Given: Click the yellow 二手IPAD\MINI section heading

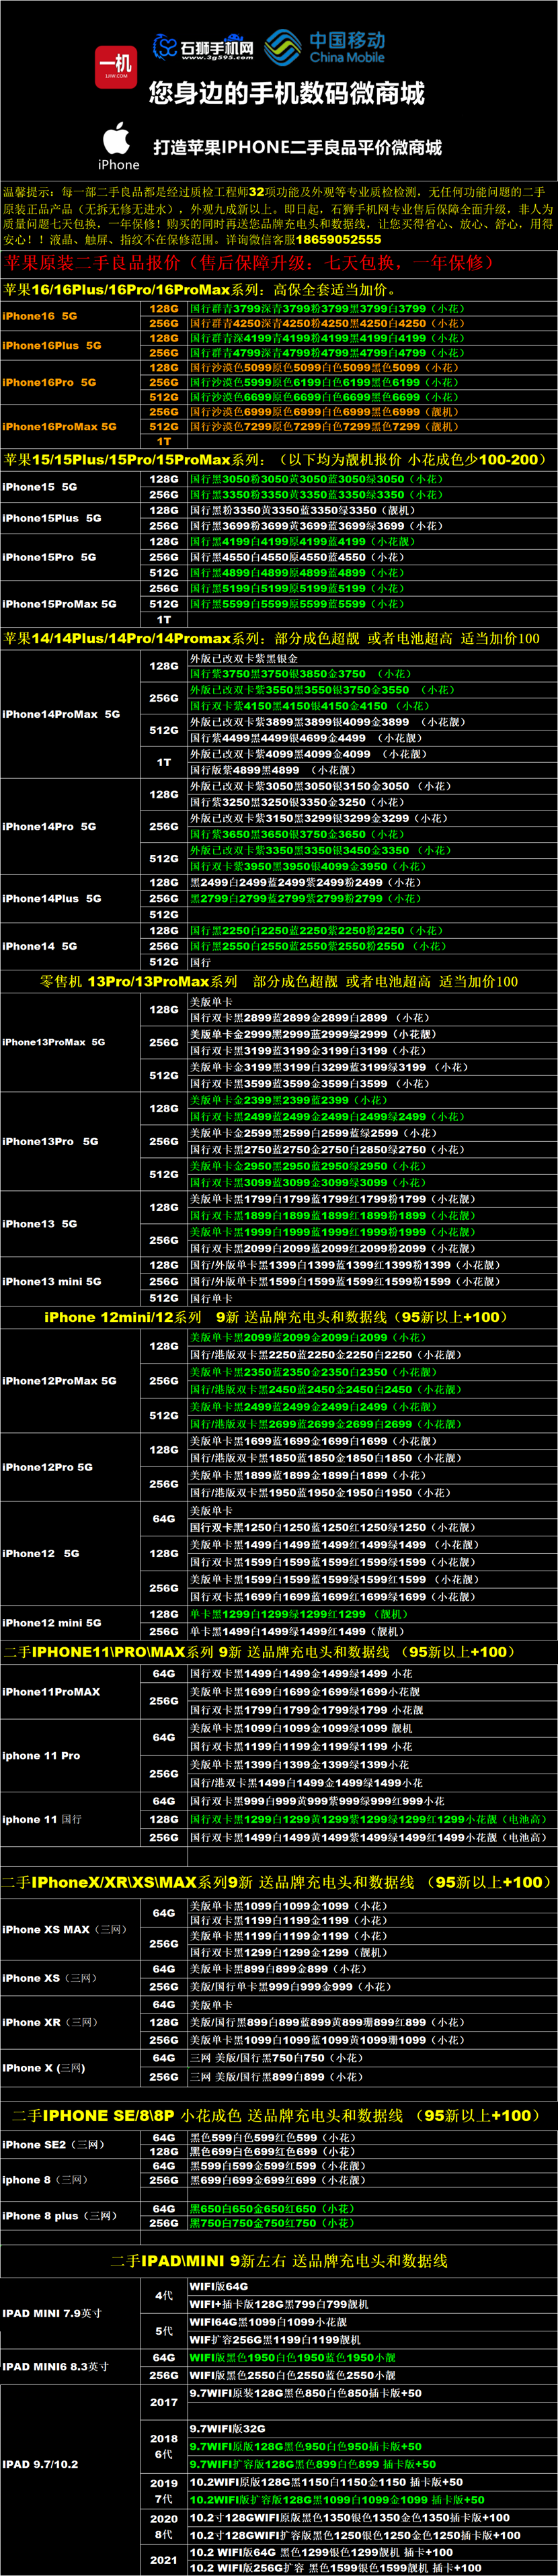Looking at the screenshot, I should pos(279,2260).
